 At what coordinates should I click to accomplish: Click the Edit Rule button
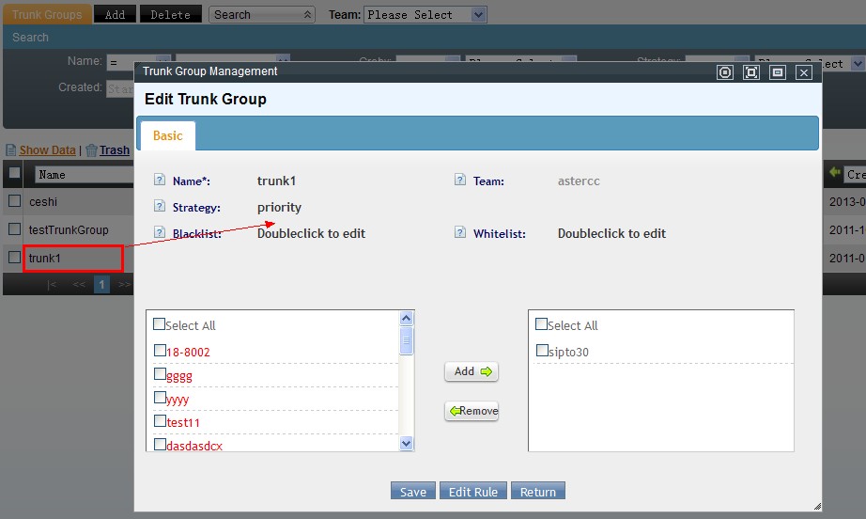473,491
